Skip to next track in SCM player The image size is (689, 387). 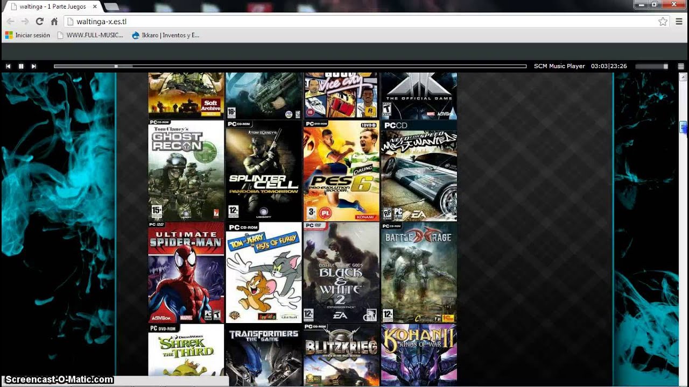pyautogui.click(x=34, y=66)
